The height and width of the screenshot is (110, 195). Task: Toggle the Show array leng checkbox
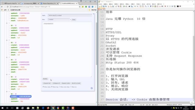(59, 87)
